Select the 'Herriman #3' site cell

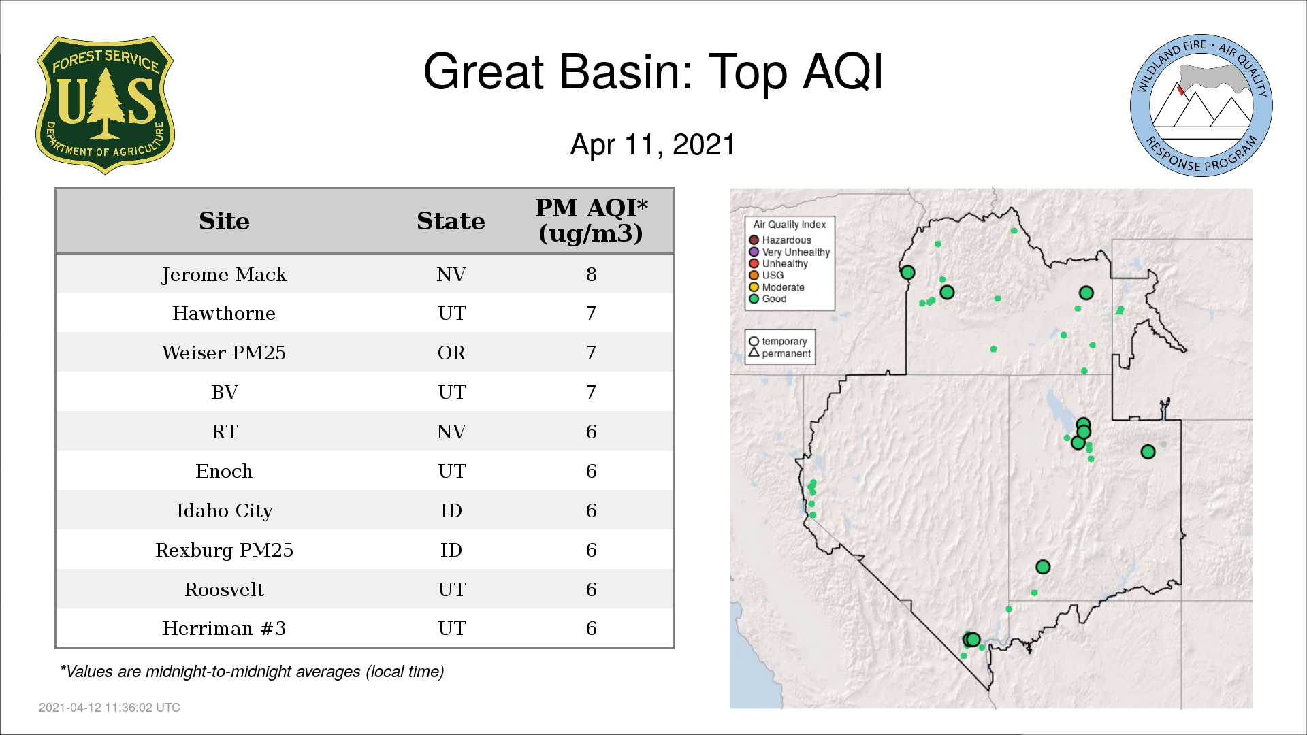coord(224,628)
